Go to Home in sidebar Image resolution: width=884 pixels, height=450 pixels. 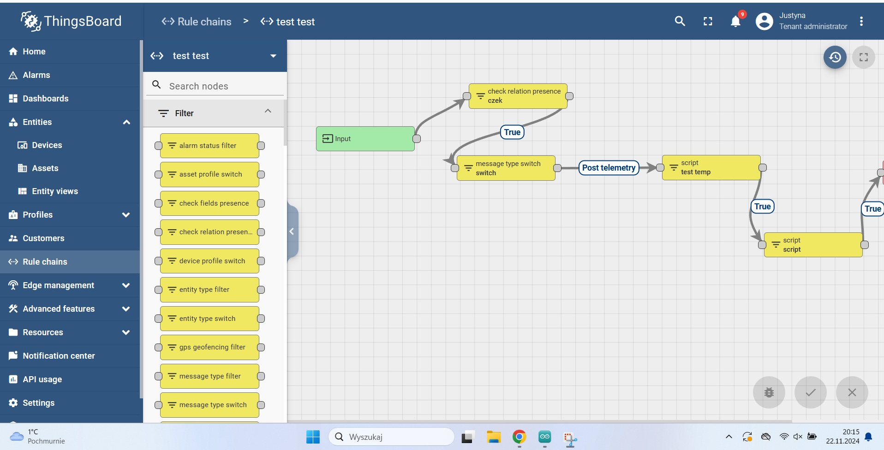[x=70, y=52]
